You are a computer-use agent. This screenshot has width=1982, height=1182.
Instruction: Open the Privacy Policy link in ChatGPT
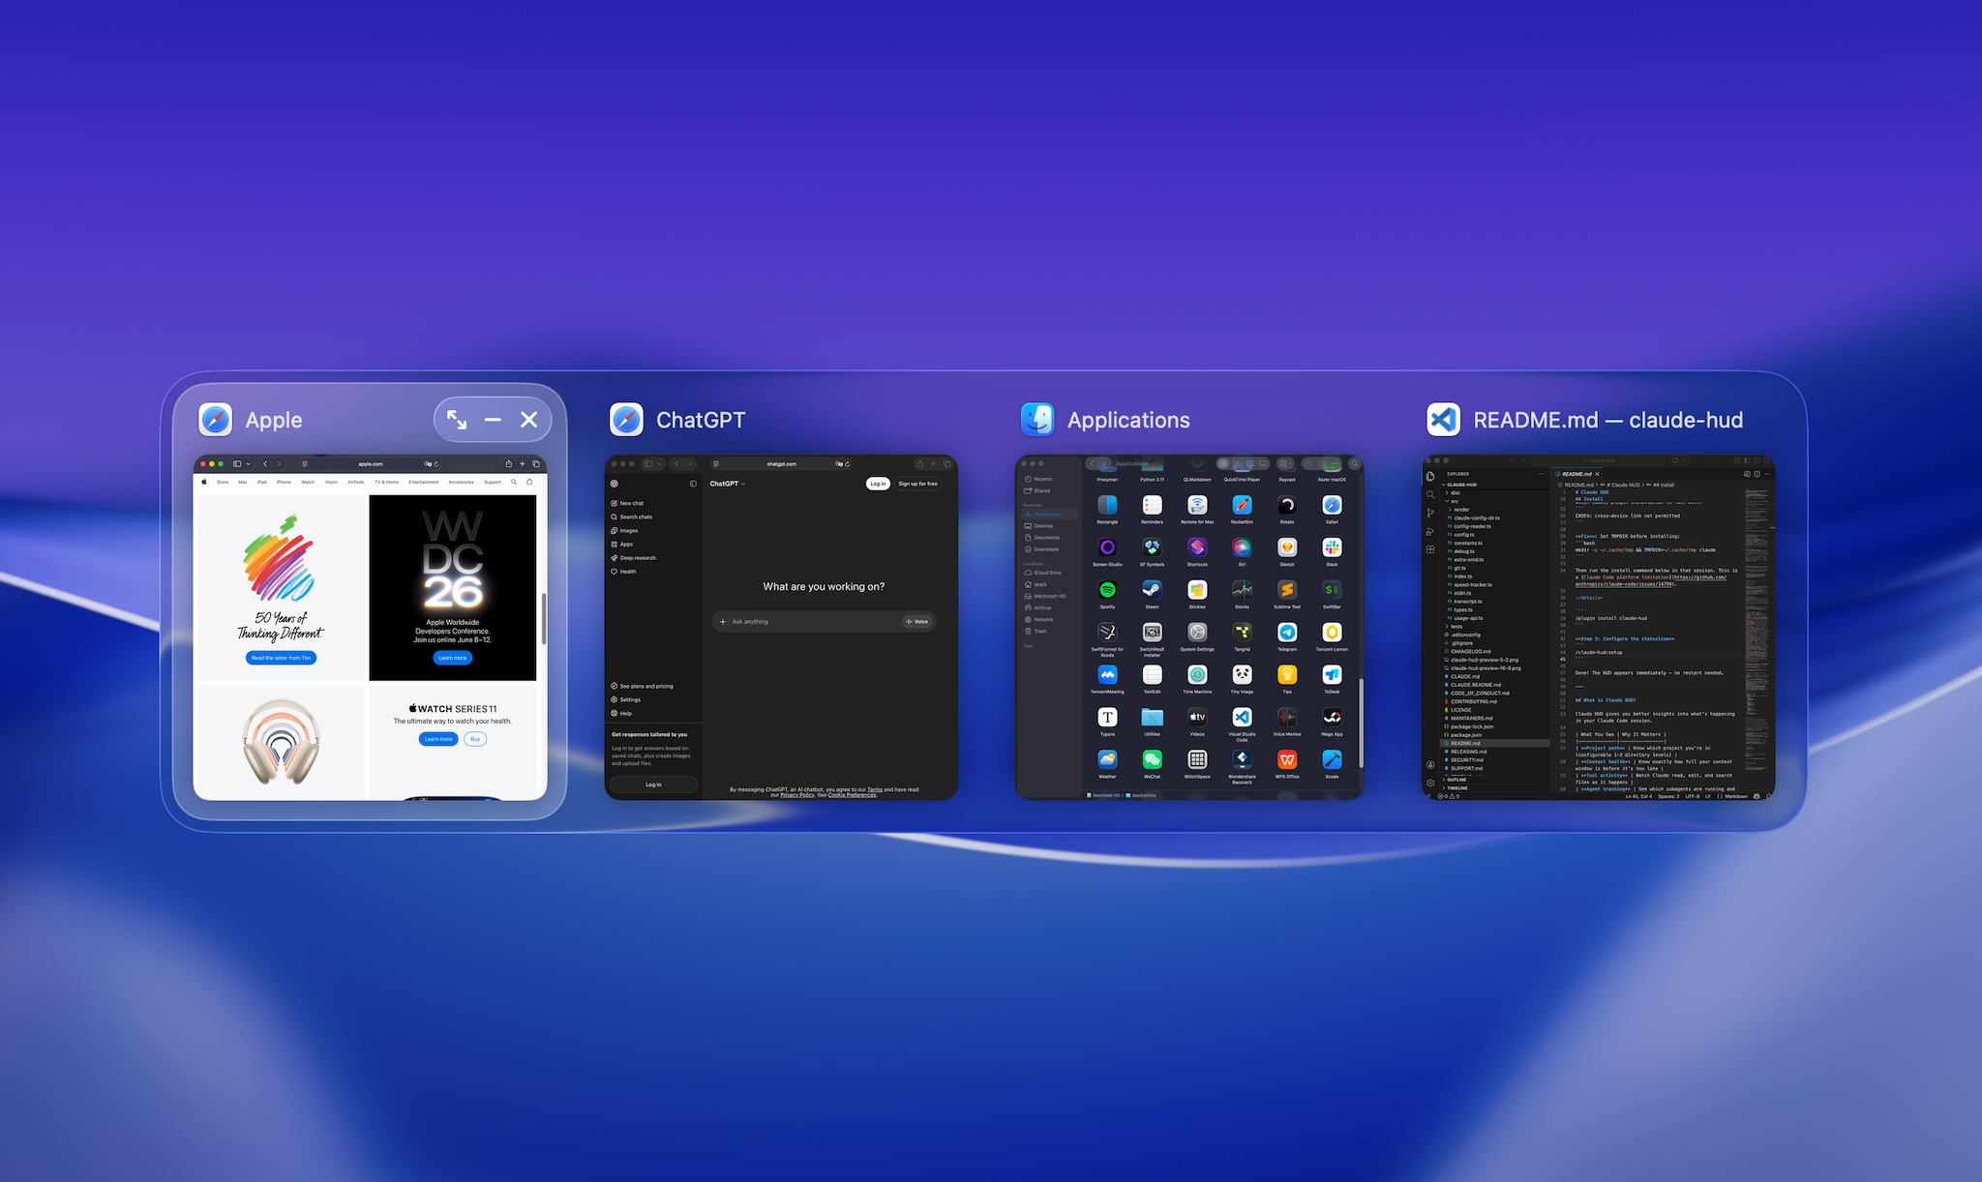pos(797,795)
